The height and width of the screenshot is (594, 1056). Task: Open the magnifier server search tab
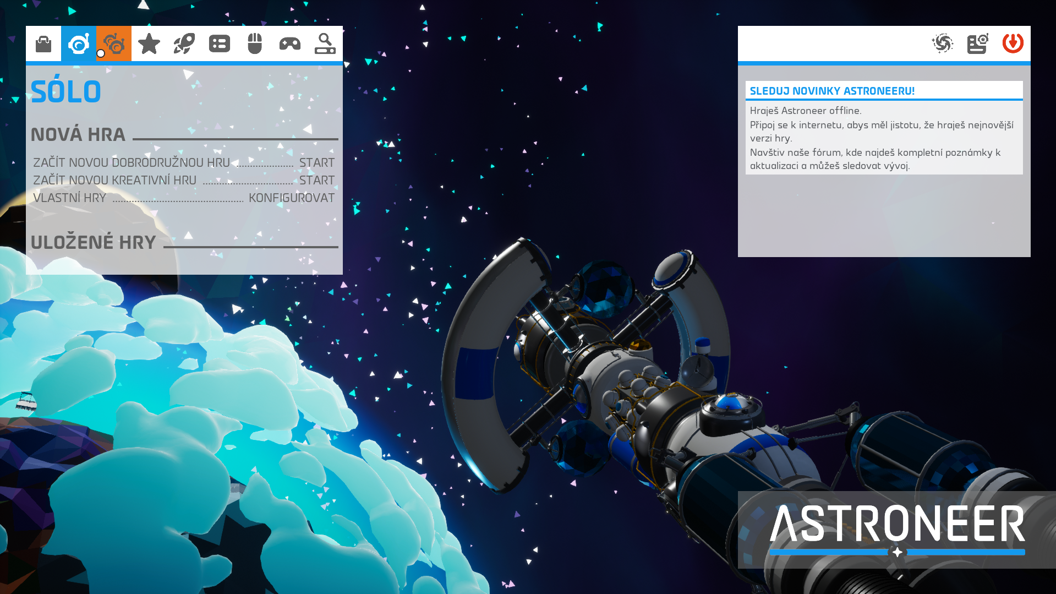pyautogui.click(x=325, y=43)
